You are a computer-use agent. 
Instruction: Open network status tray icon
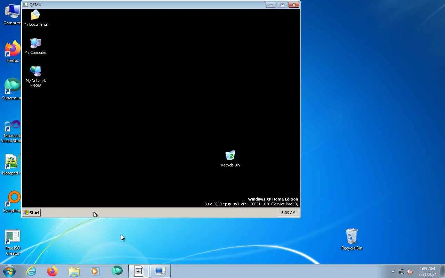(x=402, y=271)
